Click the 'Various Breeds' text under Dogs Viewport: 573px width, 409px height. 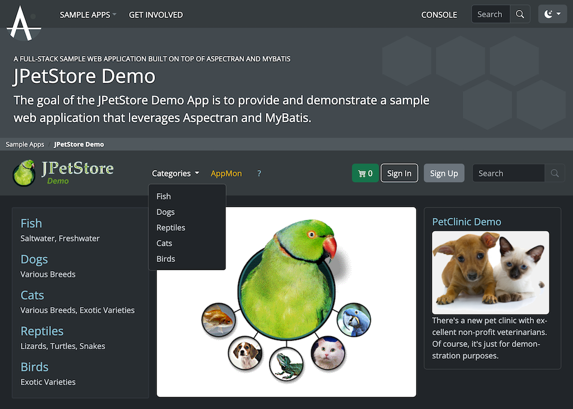coord(48,274)
